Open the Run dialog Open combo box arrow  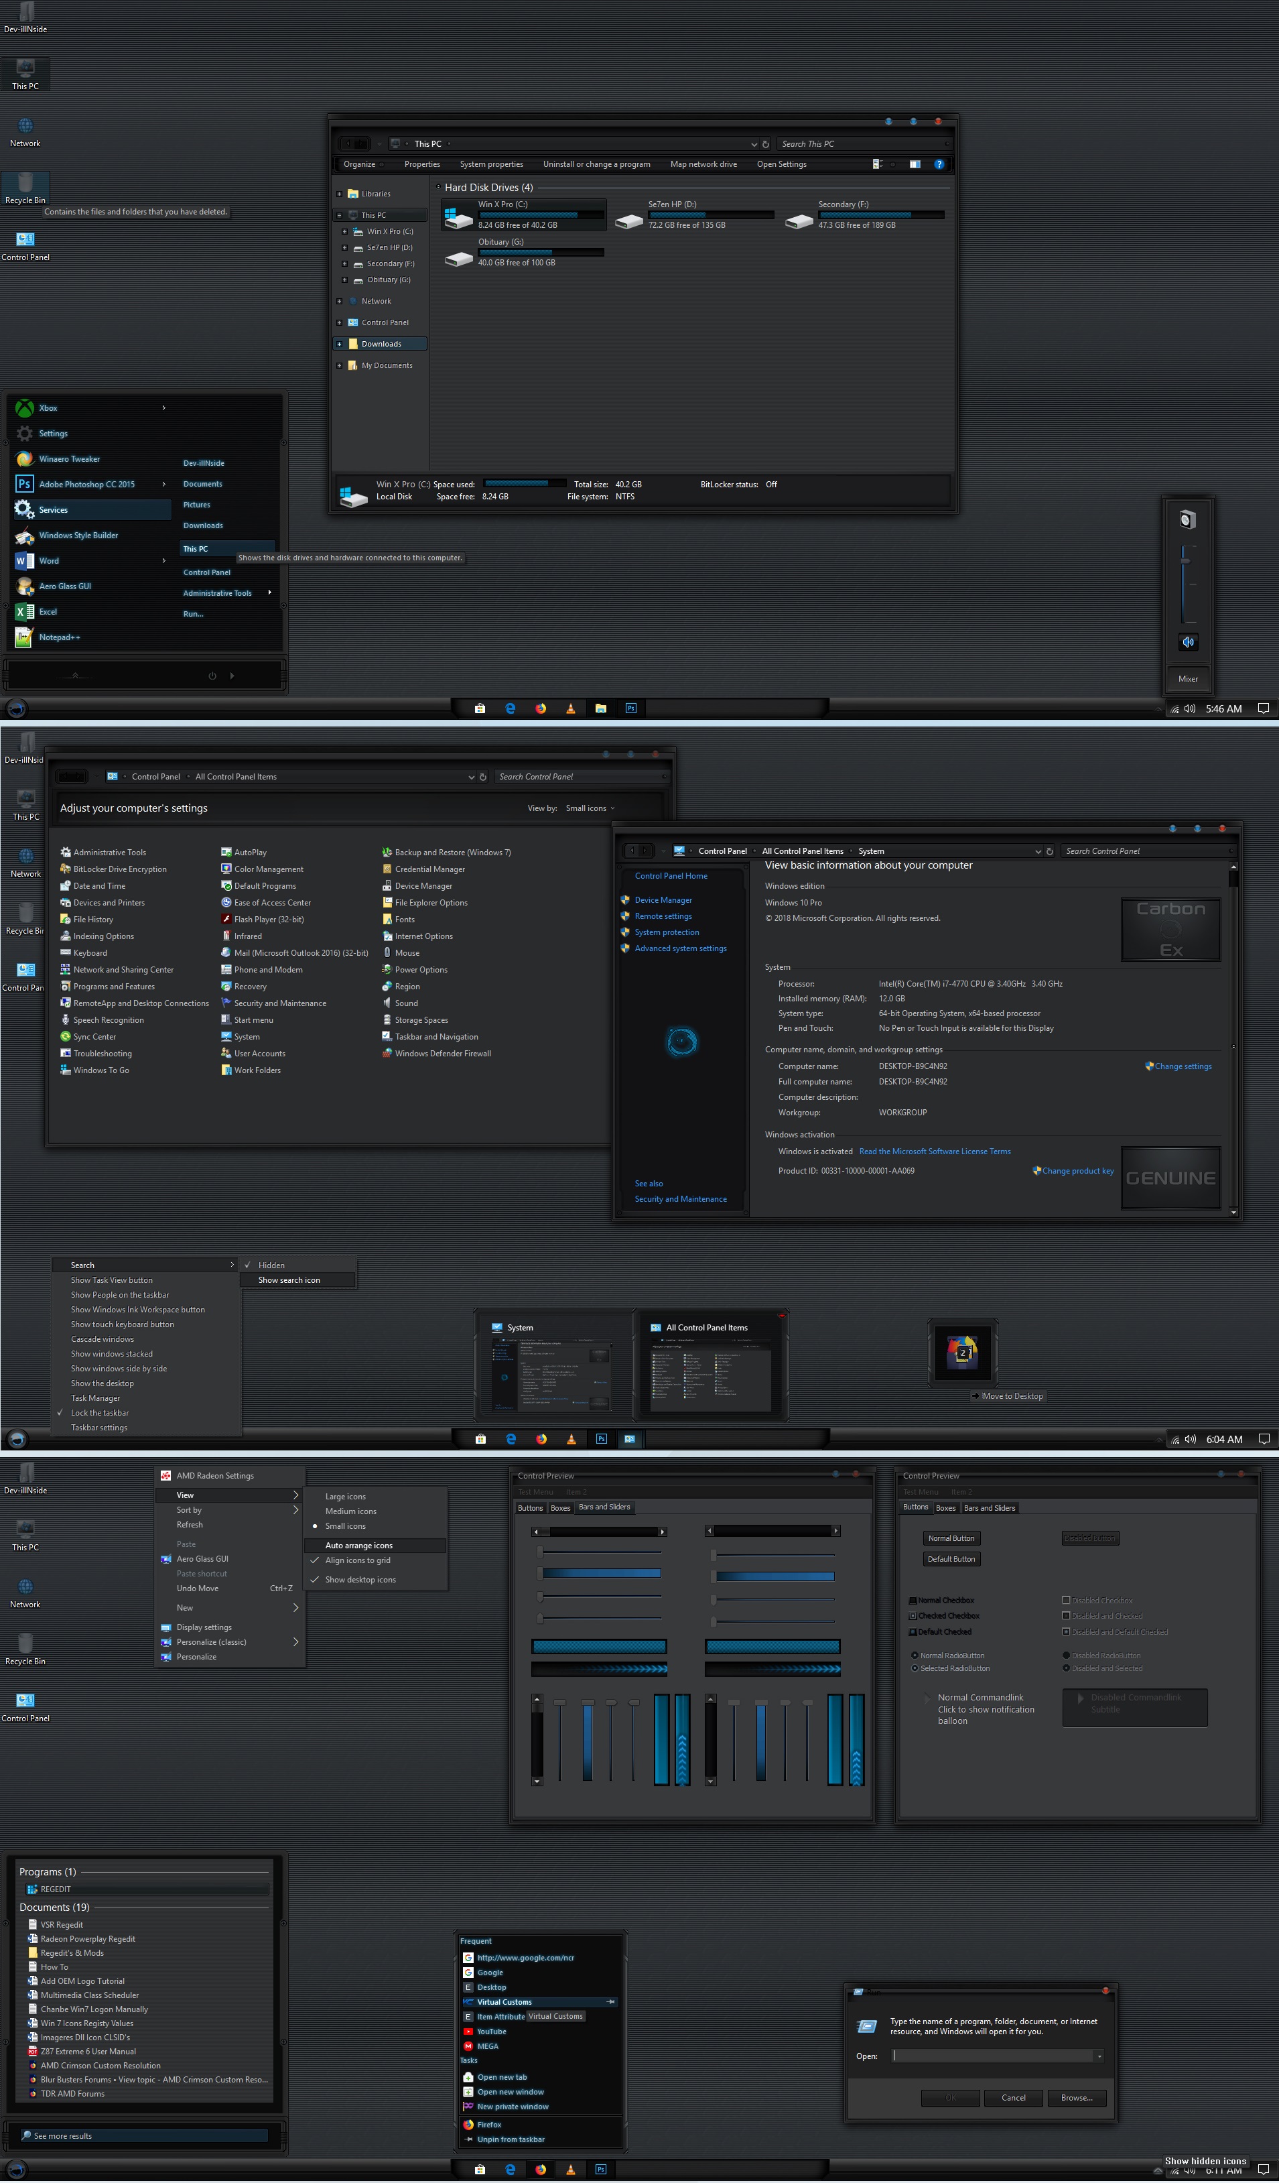point(1099,2056)
